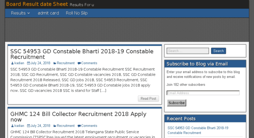Click author icon on SSC 54953 post
The height and width of the screenshot is (138, 254).
click(12, 63)
